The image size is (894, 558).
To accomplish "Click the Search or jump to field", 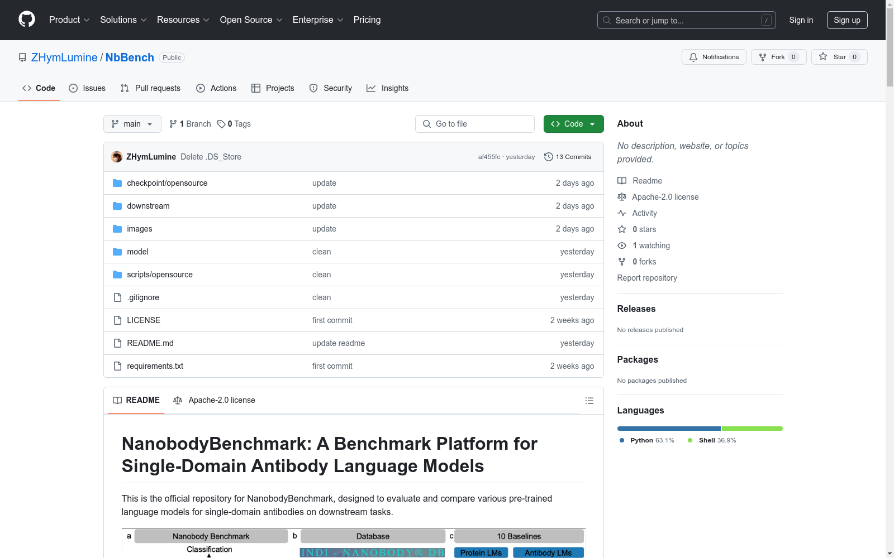I will 687,20.
